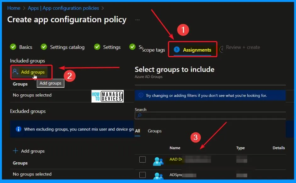Click Add groups under Included groups
Viewport: 296px width, 183px height.
[x=33, y=72]
